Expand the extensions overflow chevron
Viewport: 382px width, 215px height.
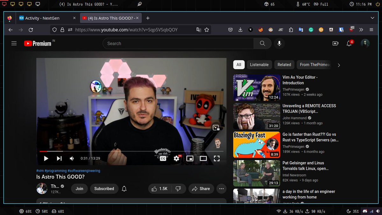tap(361, 30)
